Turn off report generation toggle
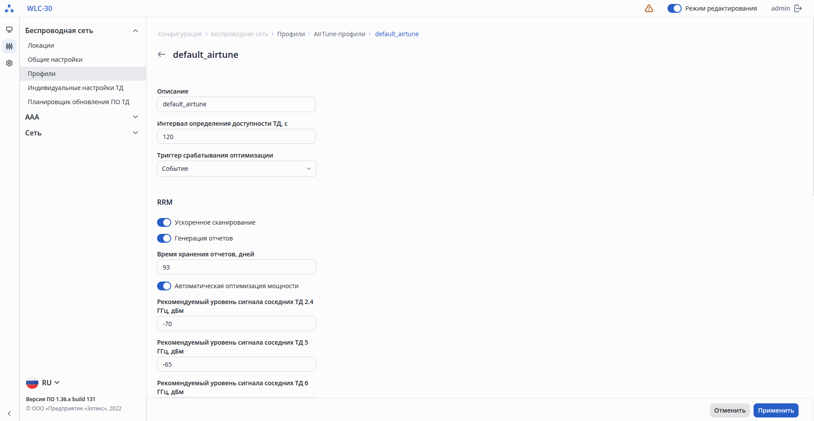Viewport: 814px width, 421px height. [164, 238]
